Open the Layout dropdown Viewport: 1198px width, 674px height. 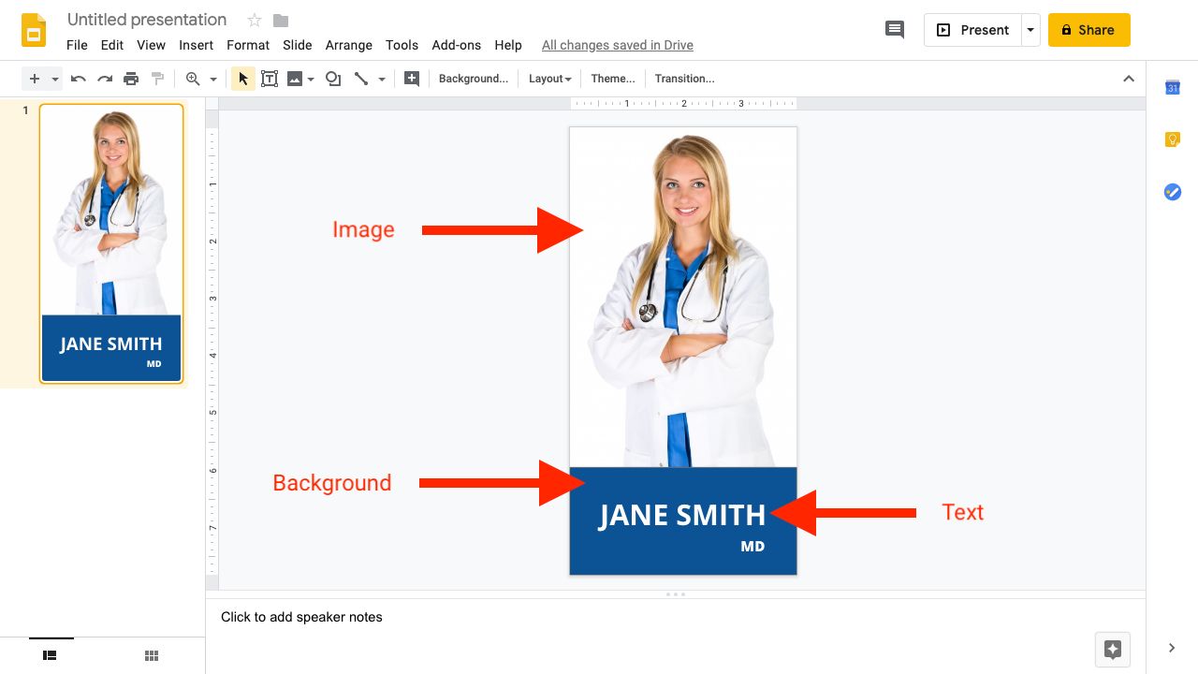(549, 79)
